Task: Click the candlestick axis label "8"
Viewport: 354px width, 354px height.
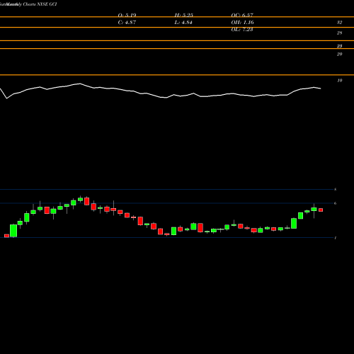Action: click(x=335, y=189)
